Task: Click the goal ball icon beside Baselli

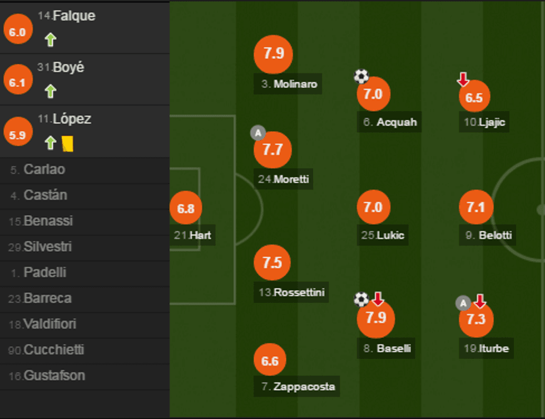Action: [x=361, y=300]
